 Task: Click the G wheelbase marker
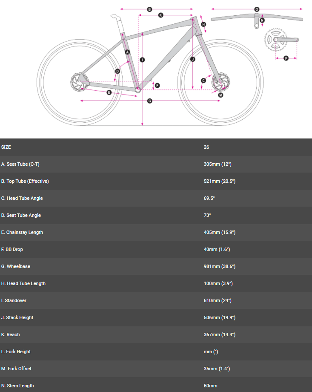(x=149, y=101)
